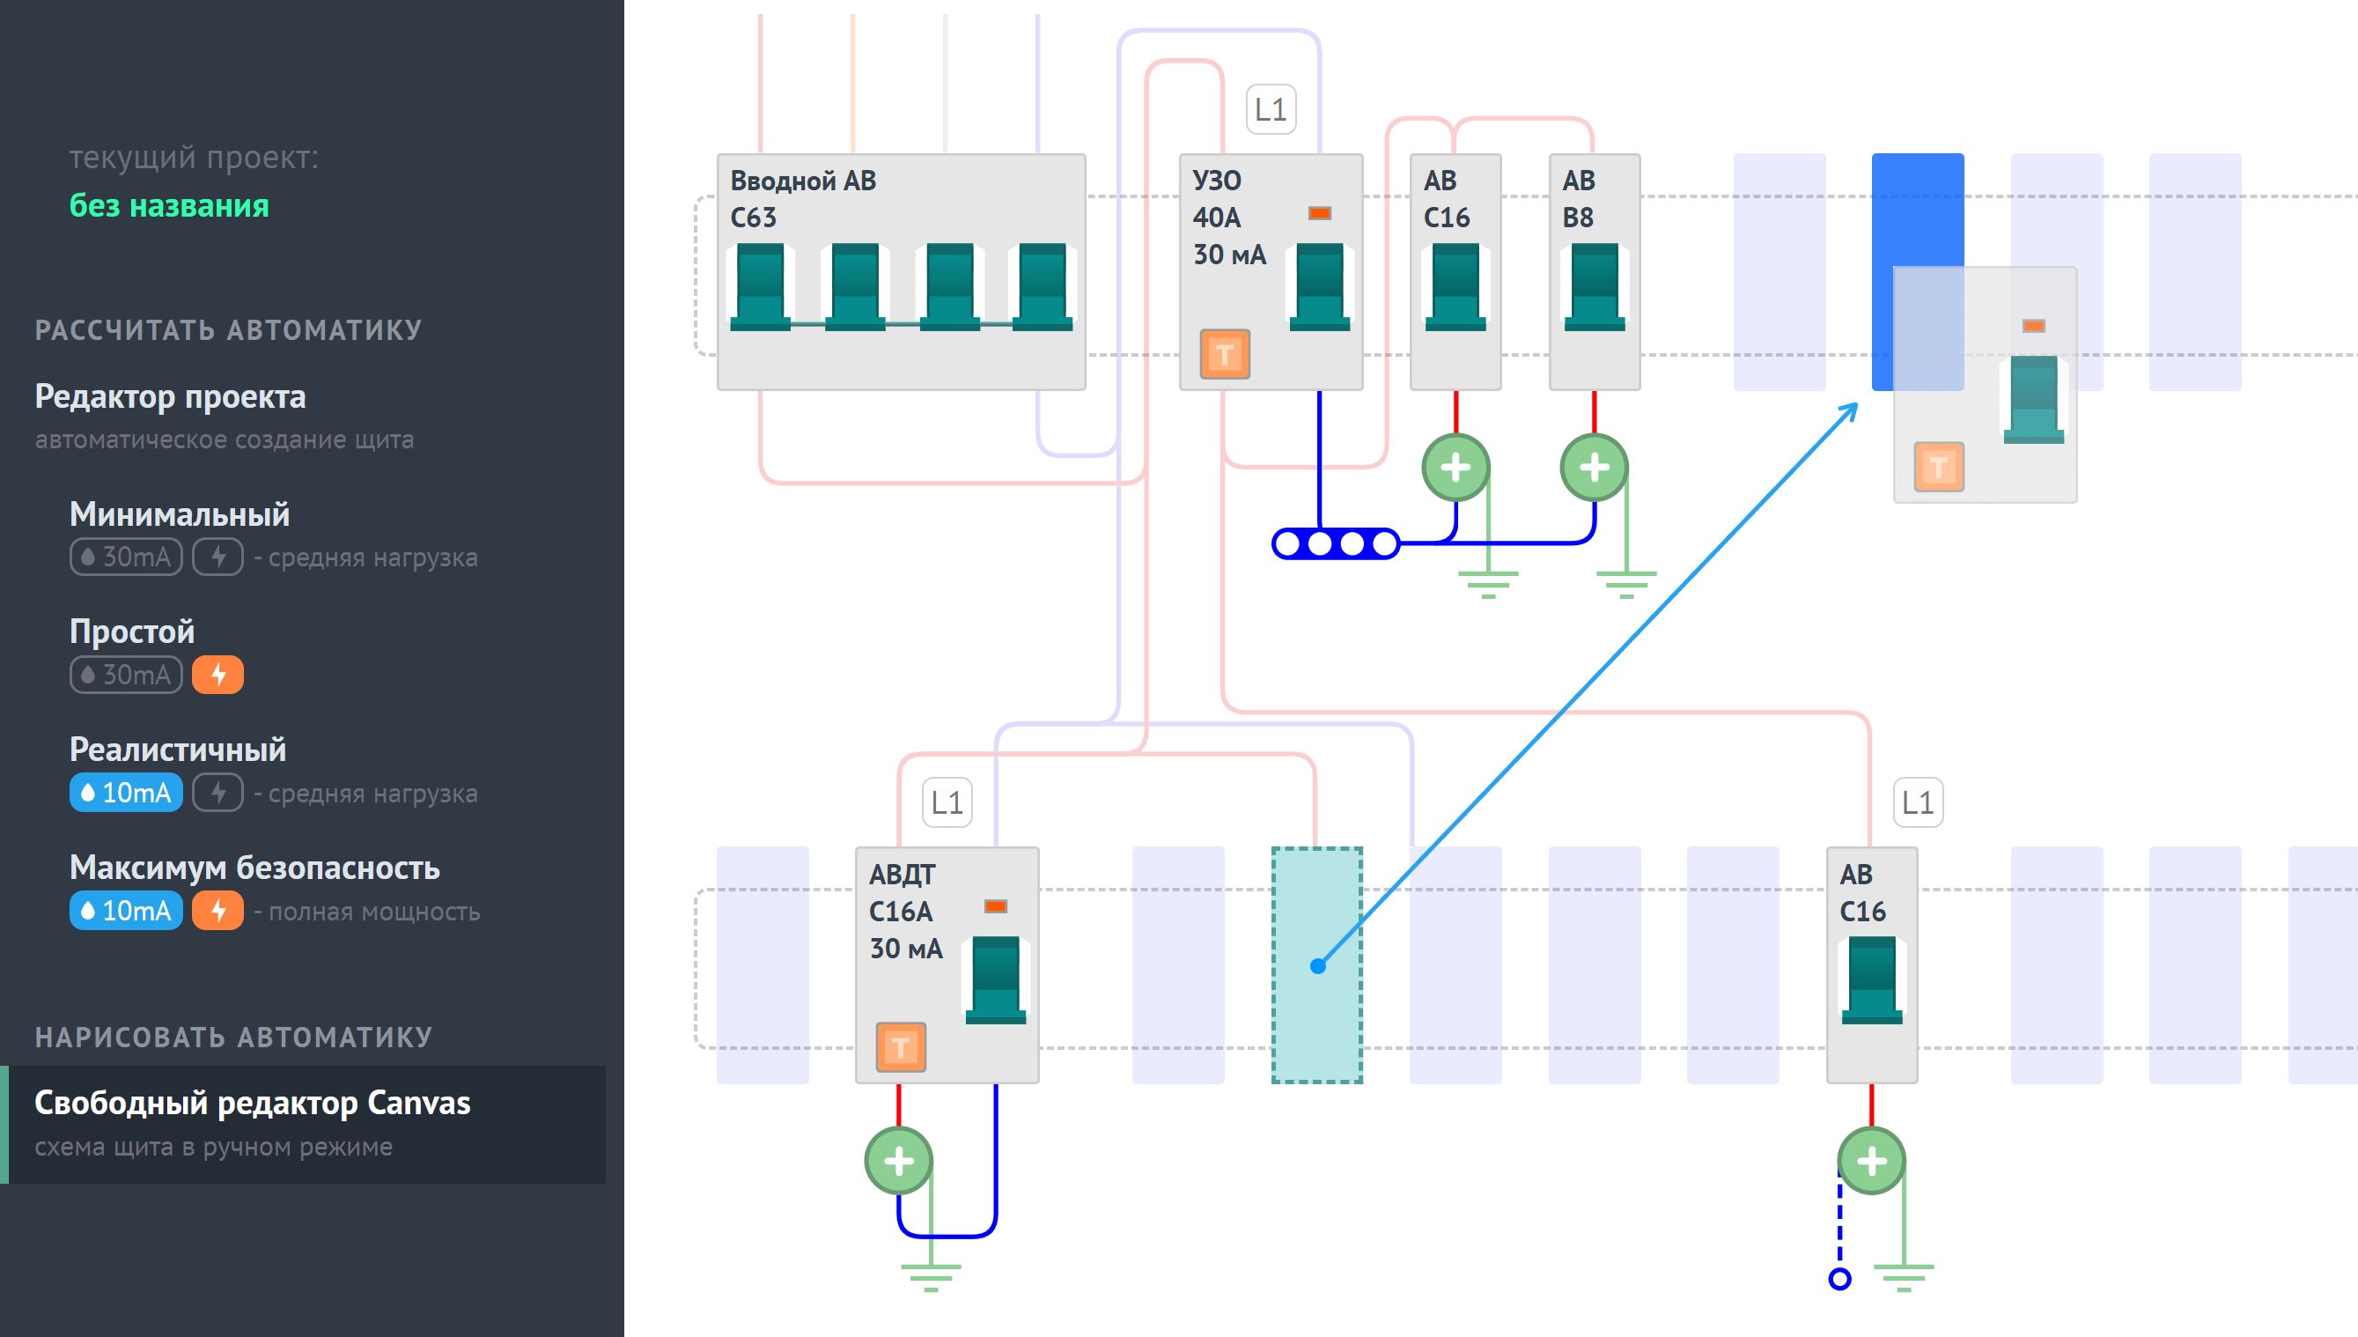This screenshot has width=2358, height=1337.
Task: Flip the lever of АВ B8 breaker
Action: 1595,286
